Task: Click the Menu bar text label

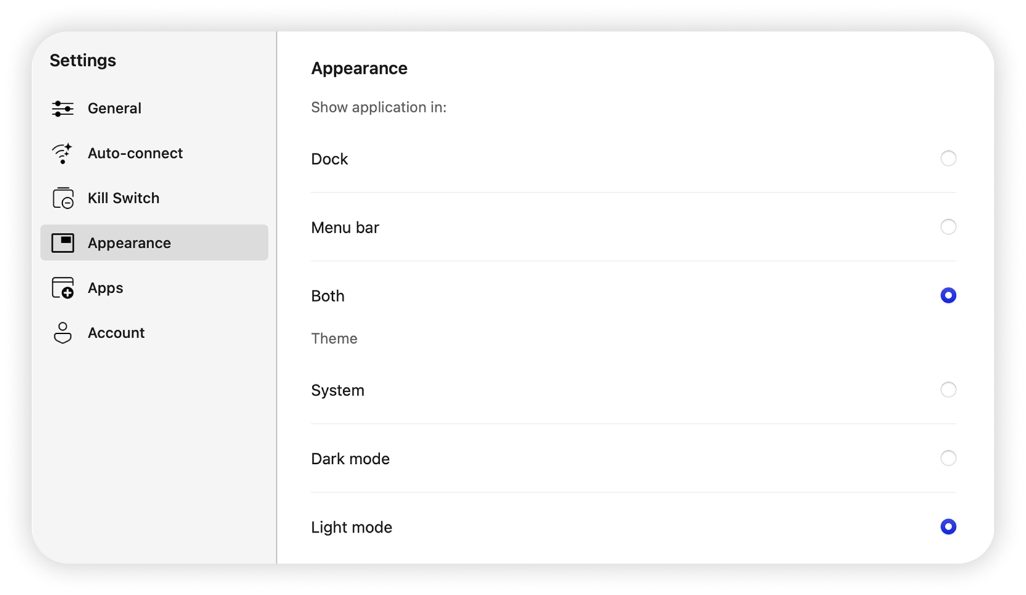Action: tap(344, 228)
